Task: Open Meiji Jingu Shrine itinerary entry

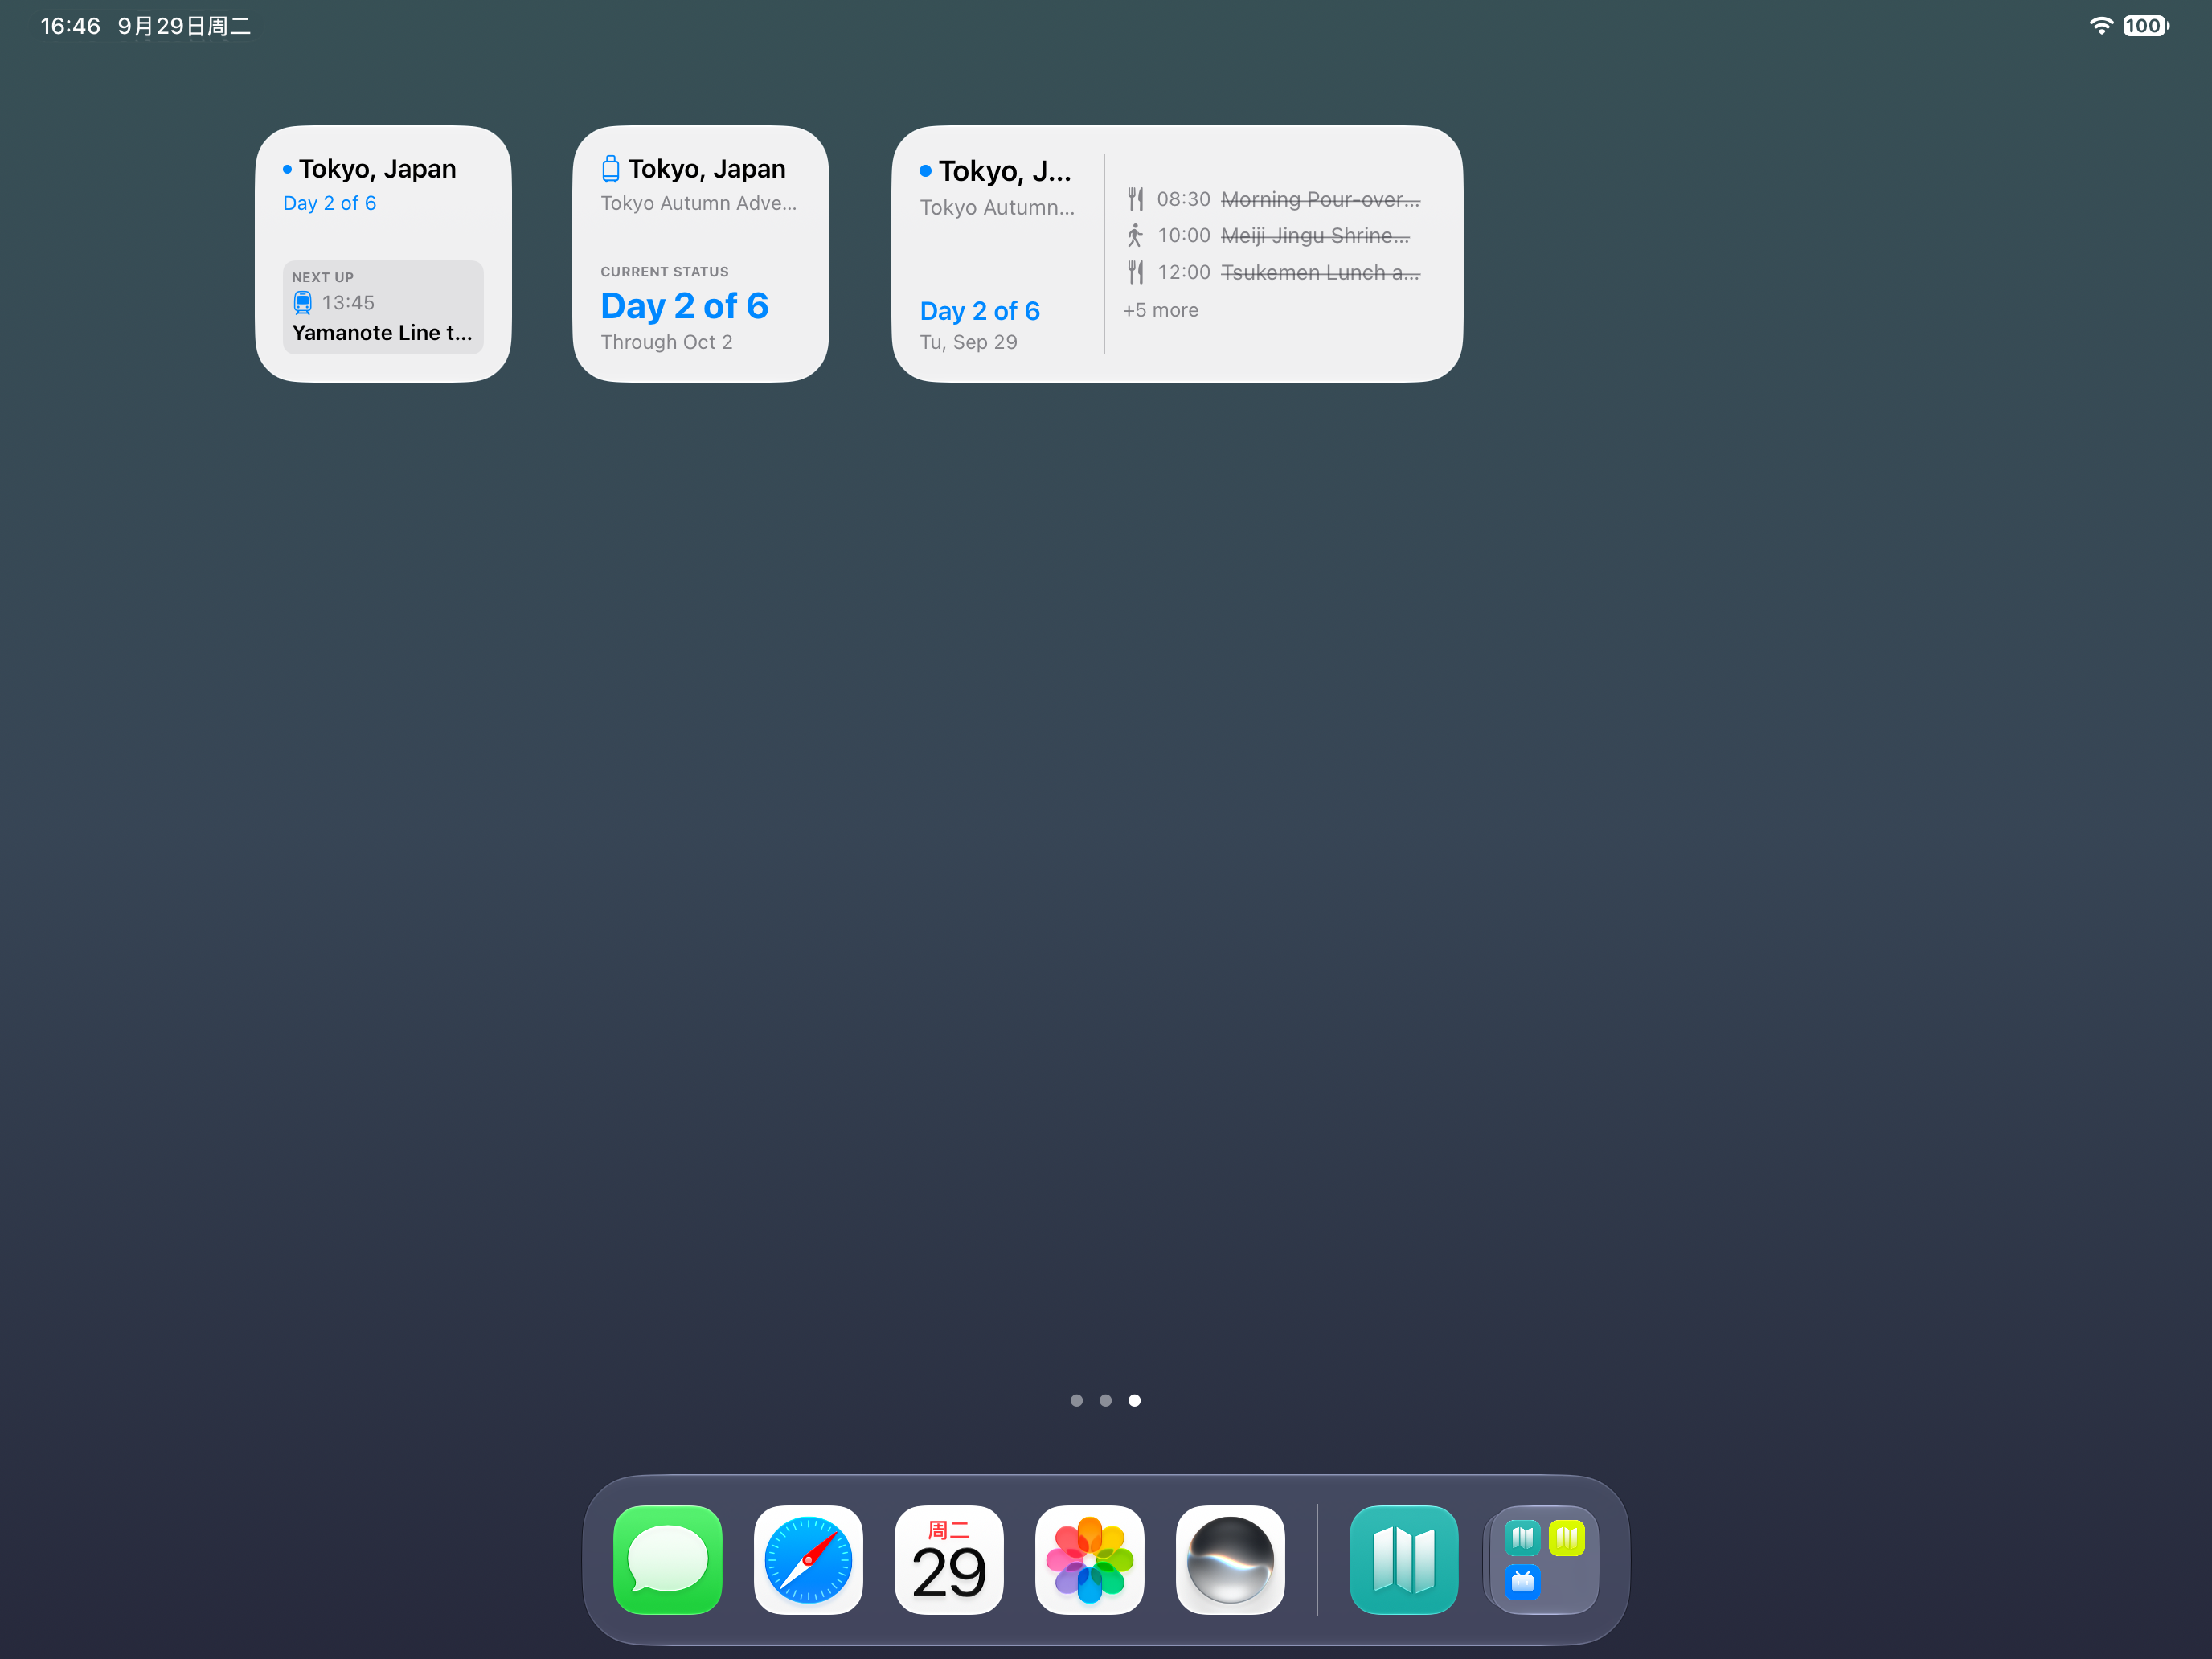Action: (x=1268, y=235)
